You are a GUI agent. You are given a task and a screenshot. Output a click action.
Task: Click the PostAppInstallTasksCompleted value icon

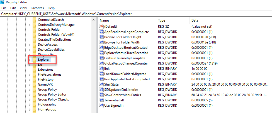click(x=101, y=79)
